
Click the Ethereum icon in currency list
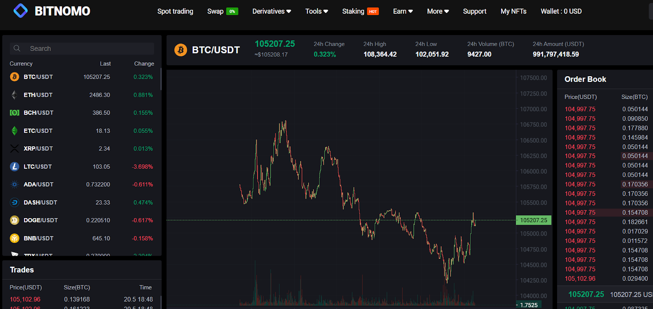pos(15,95)
